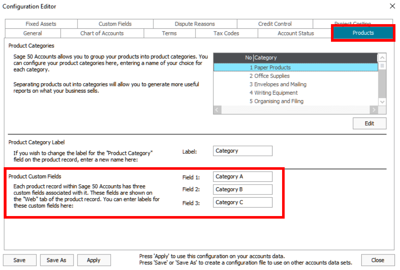
Task: Choose Envelopes and Mailing in category list
Action: tap(280, 84)
